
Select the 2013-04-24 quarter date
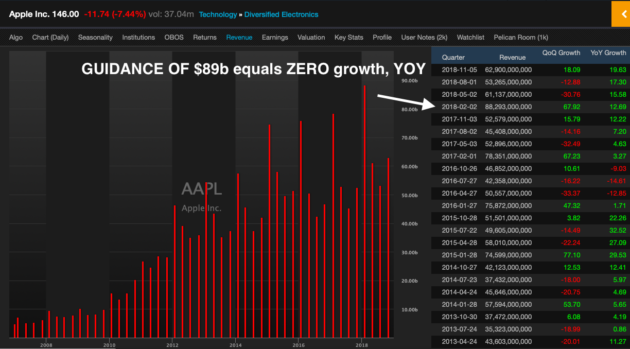click(460, 341)
